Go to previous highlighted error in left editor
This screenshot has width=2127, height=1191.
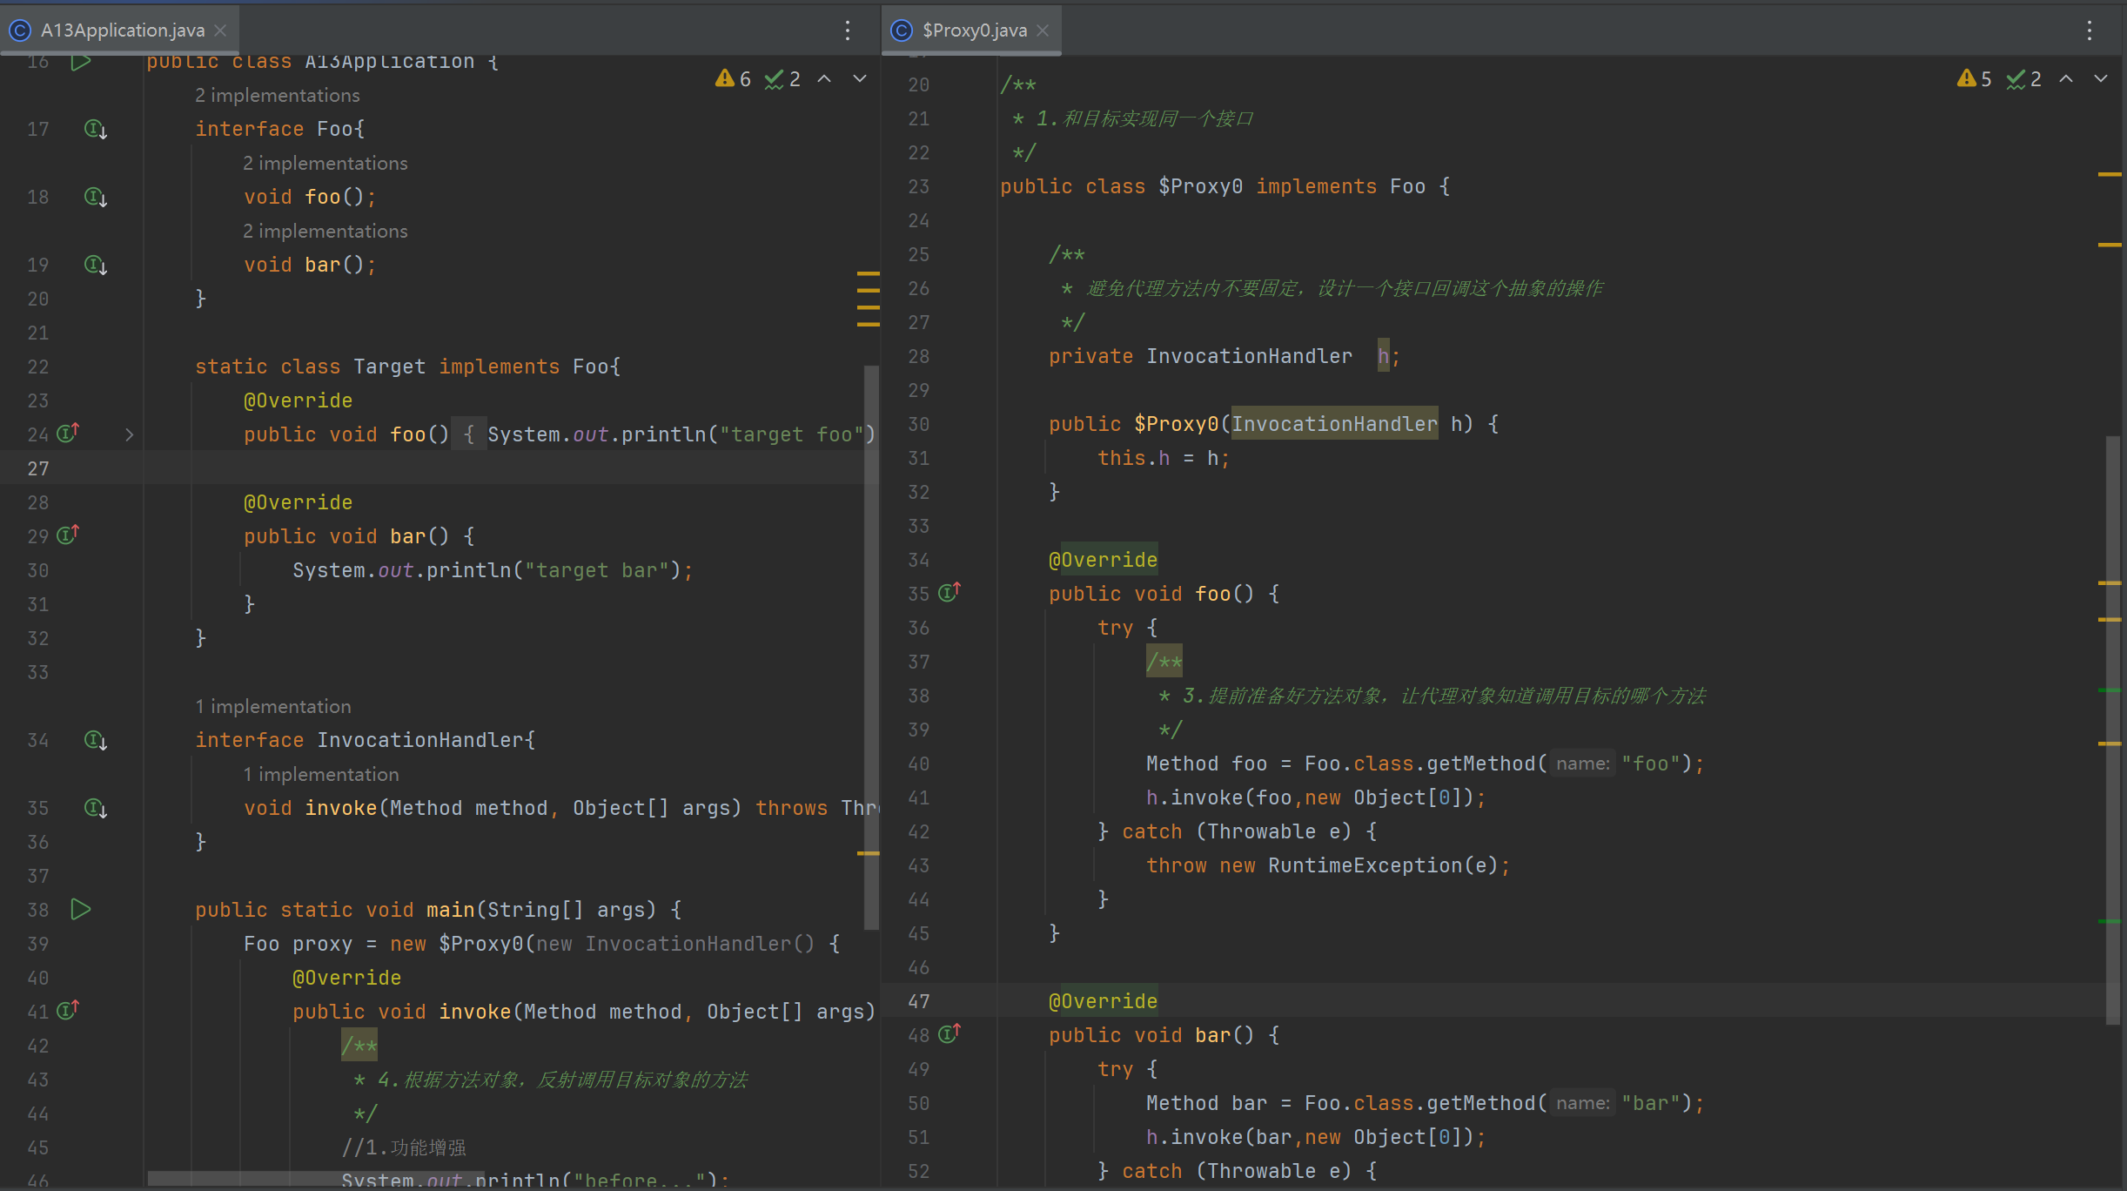pos(824,79)
